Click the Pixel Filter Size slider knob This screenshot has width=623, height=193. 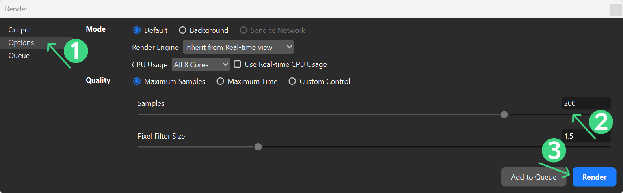click(x=258, y=147)
